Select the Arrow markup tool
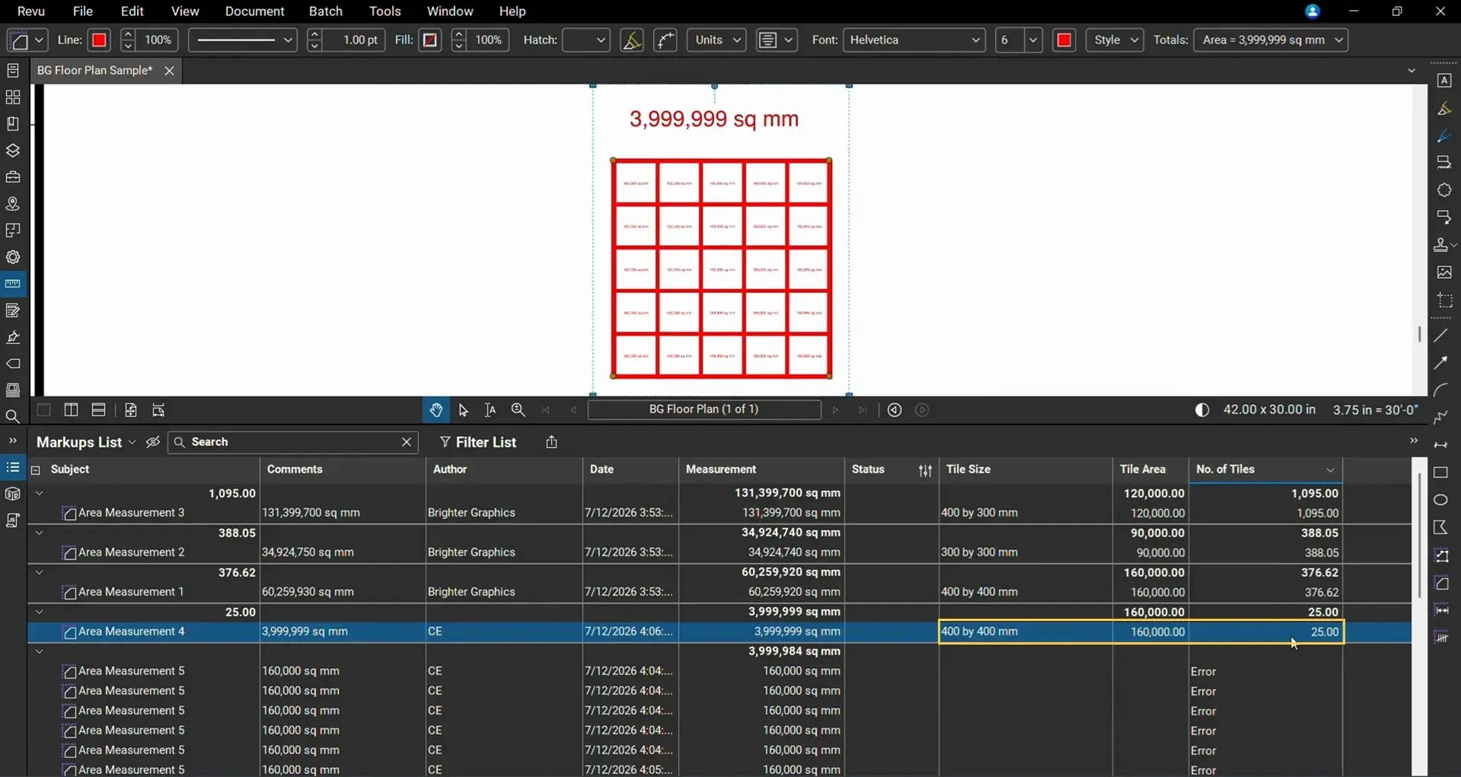This screenshot has width=1461, height=777. (1441, 363)
